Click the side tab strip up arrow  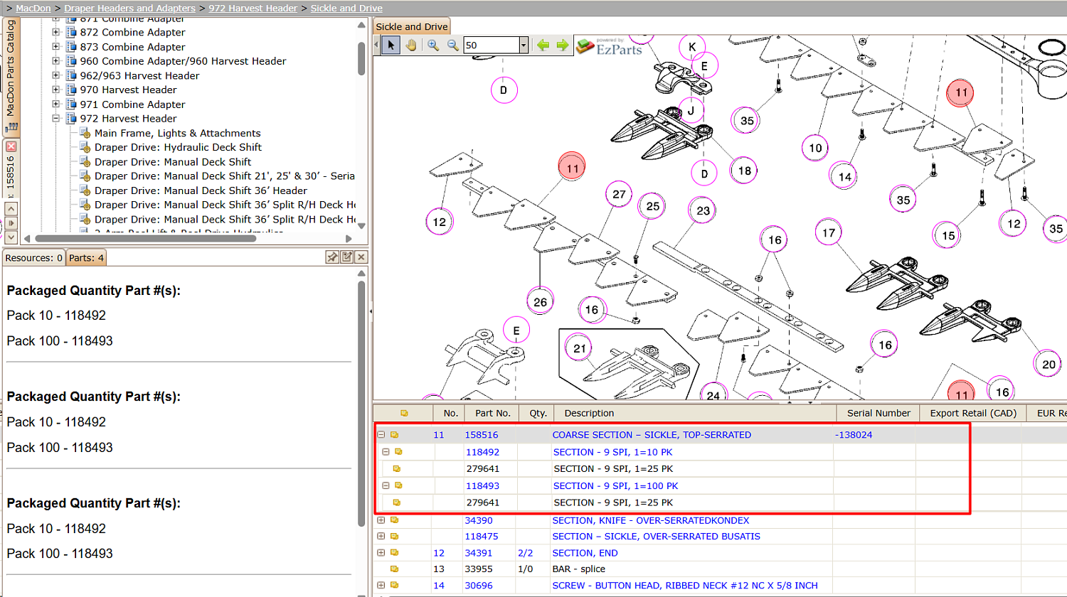point(11,209)
